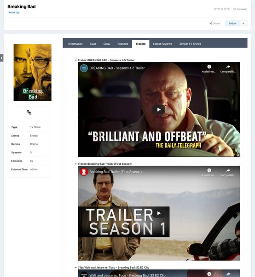Click the Follow button
The image size is (255, 277).
point(232,24)
